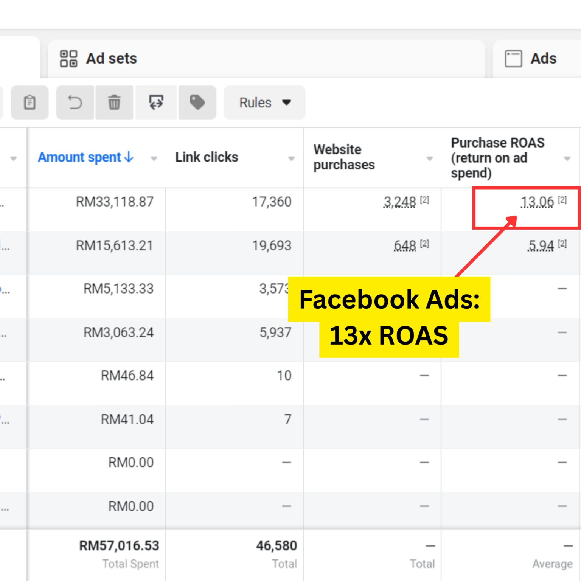
Task: Click the sort arrow beside Amount spent
Action: (x=129, y=157)
